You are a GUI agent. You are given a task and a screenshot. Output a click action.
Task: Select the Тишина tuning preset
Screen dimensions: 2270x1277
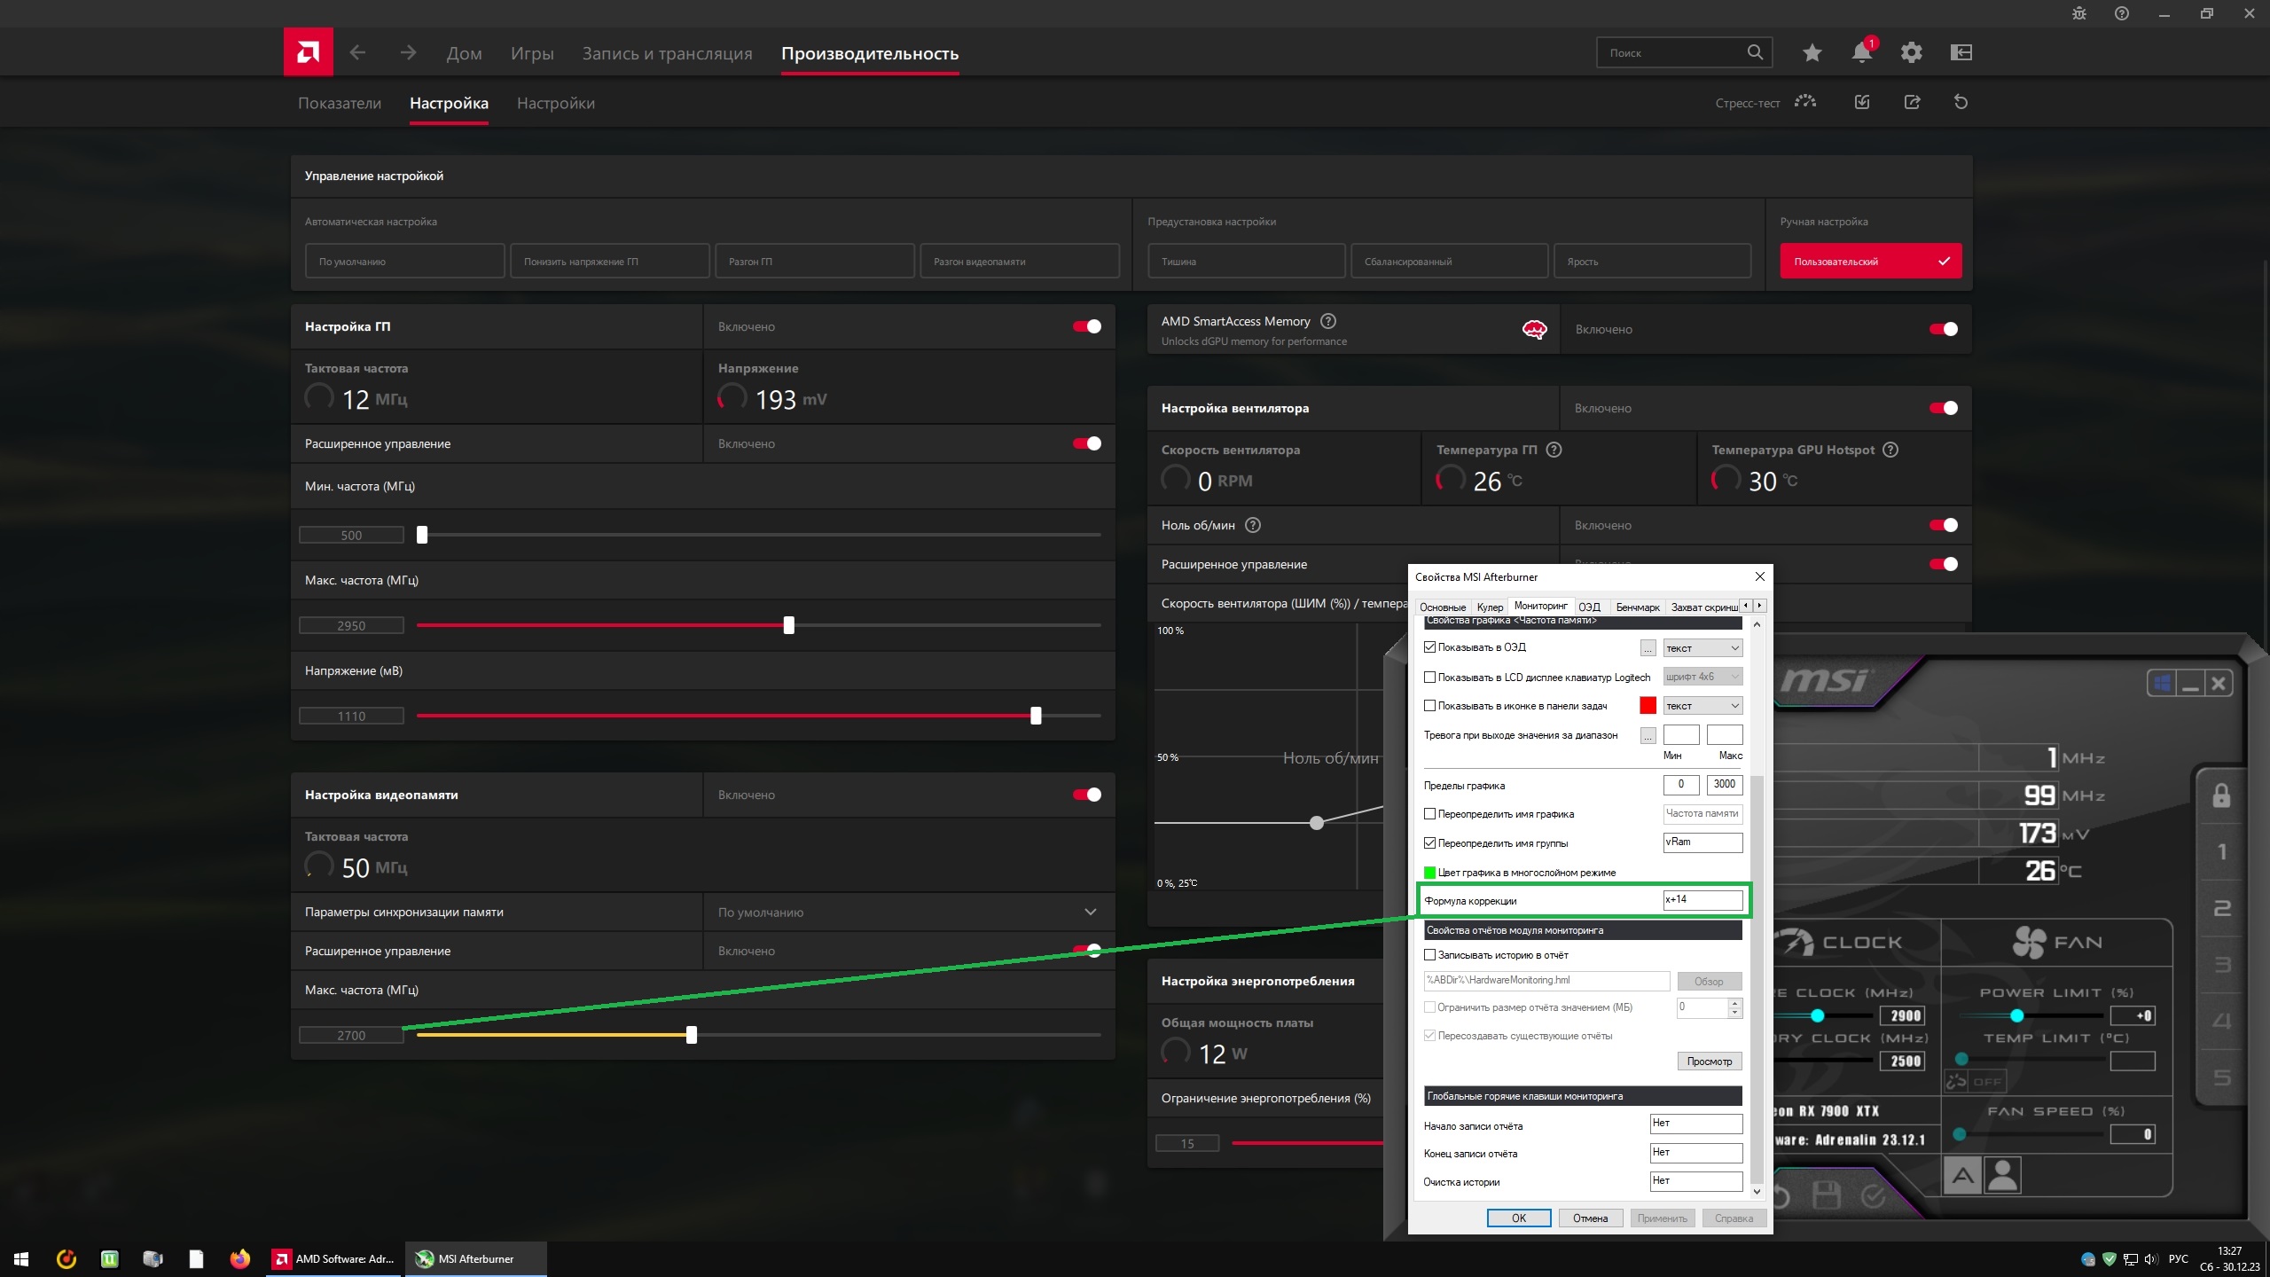[x=1246, y=262]
